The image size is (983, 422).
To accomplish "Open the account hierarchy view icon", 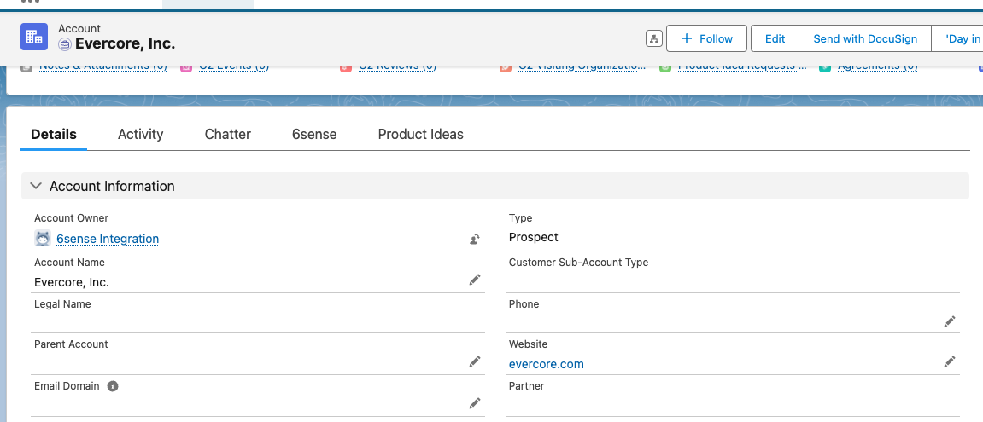I will point(654,39).
